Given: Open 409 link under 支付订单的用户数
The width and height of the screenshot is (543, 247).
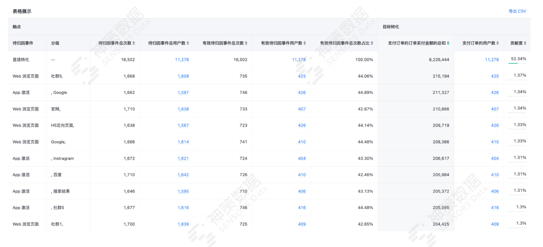Looking at the screenshot, I should pyautogui.click(x=495, y=224).
